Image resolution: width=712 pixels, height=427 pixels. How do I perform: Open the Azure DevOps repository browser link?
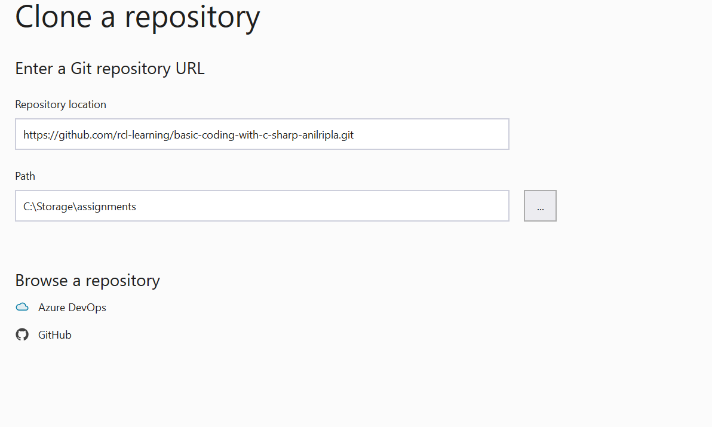(x=72, y=307)
